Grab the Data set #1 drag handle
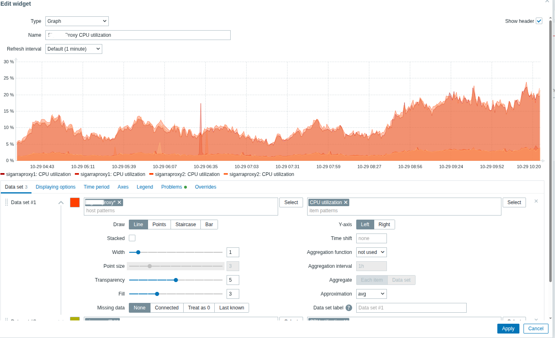The width and height of the screenshot is (555, 338). click(x=7, y=202)
